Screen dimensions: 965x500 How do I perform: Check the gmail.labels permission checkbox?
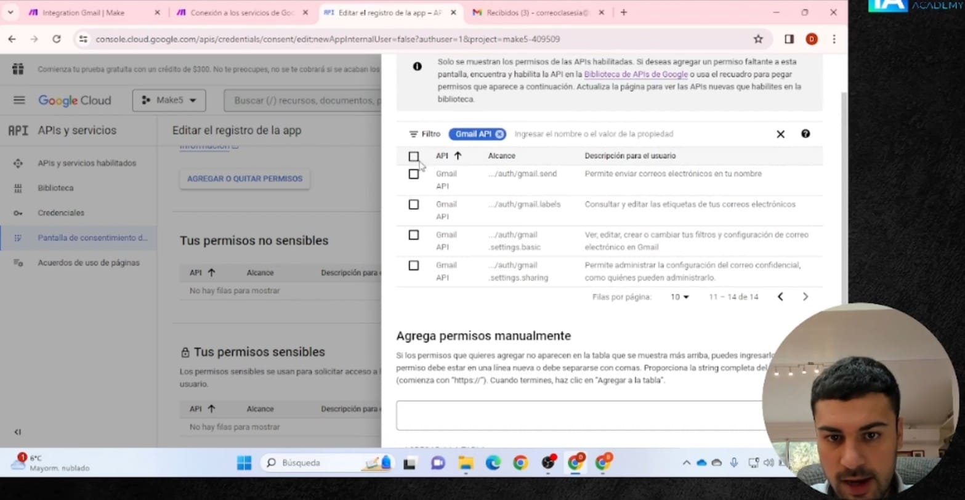coord(414,204)
